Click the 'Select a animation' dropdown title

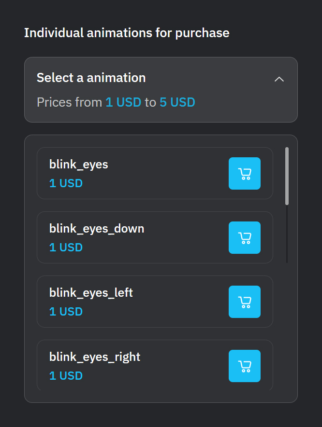click(x=91, y=78)
